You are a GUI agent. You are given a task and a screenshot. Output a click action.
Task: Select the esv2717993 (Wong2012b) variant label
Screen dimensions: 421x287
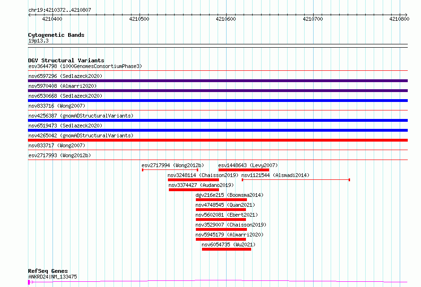click(60, 155)
